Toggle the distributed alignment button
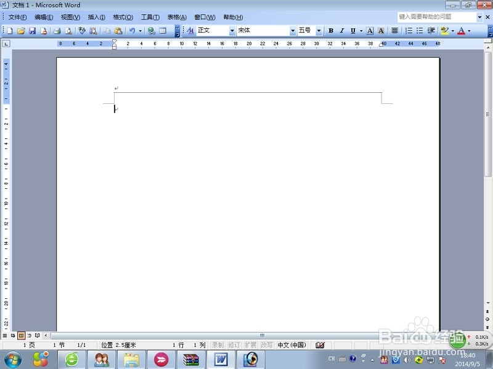 [394, 31]
